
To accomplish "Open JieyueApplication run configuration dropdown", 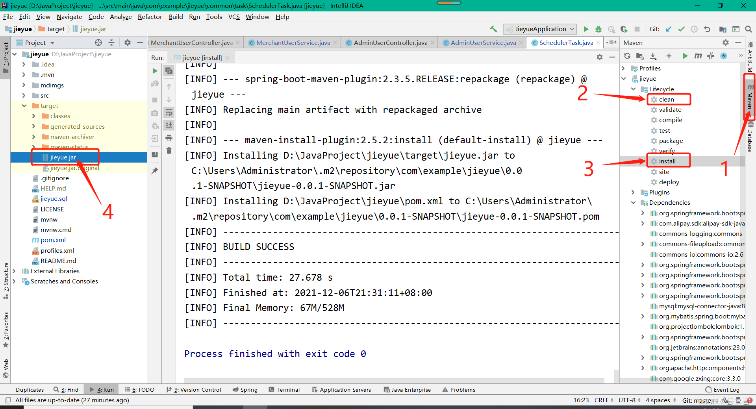I will tap(540, 29).
